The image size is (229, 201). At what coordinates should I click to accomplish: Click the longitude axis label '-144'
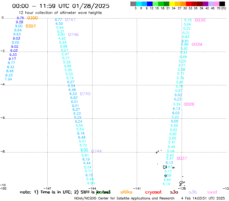coord(92,188)
